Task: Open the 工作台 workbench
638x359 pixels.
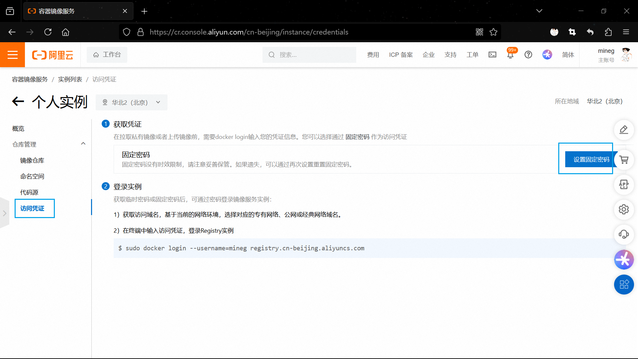Action: point(107,55)
